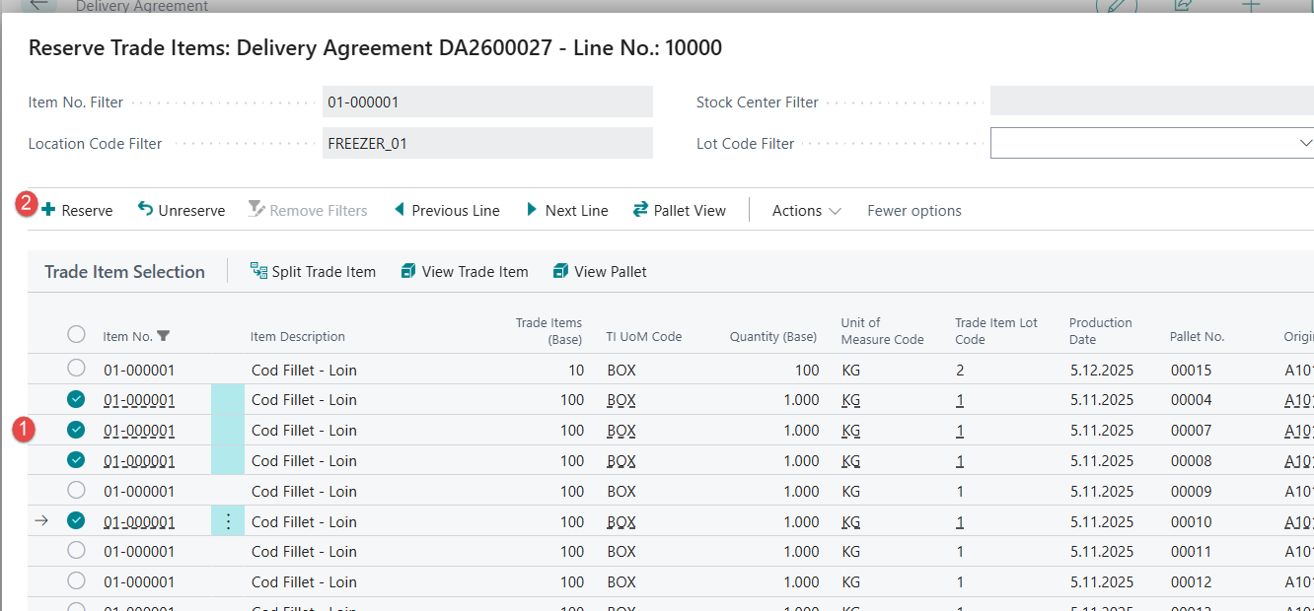Open lot code link for pallet 00007

pos(960,431)
